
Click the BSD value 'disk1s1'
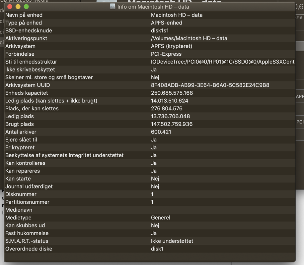coord(160,30)
